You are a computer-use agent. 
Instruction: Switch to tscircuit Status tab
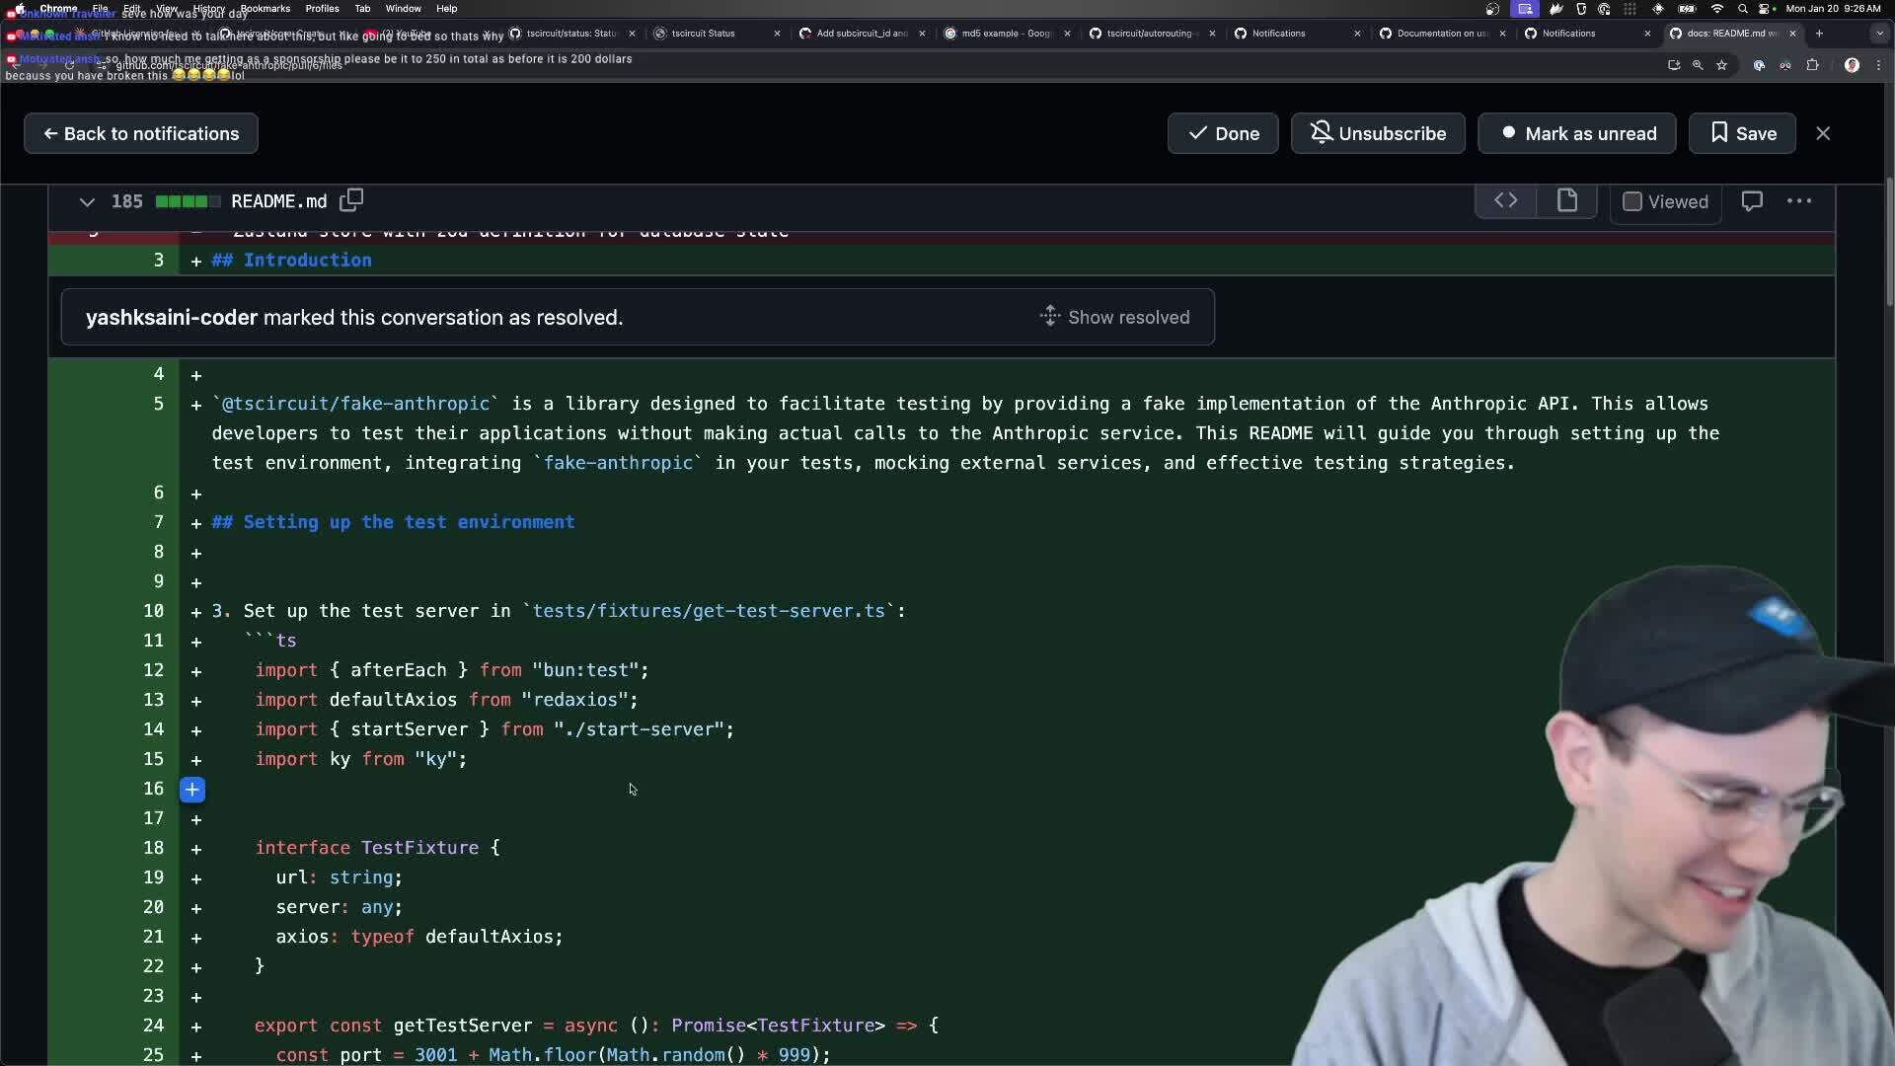click(x=703, y=34)
